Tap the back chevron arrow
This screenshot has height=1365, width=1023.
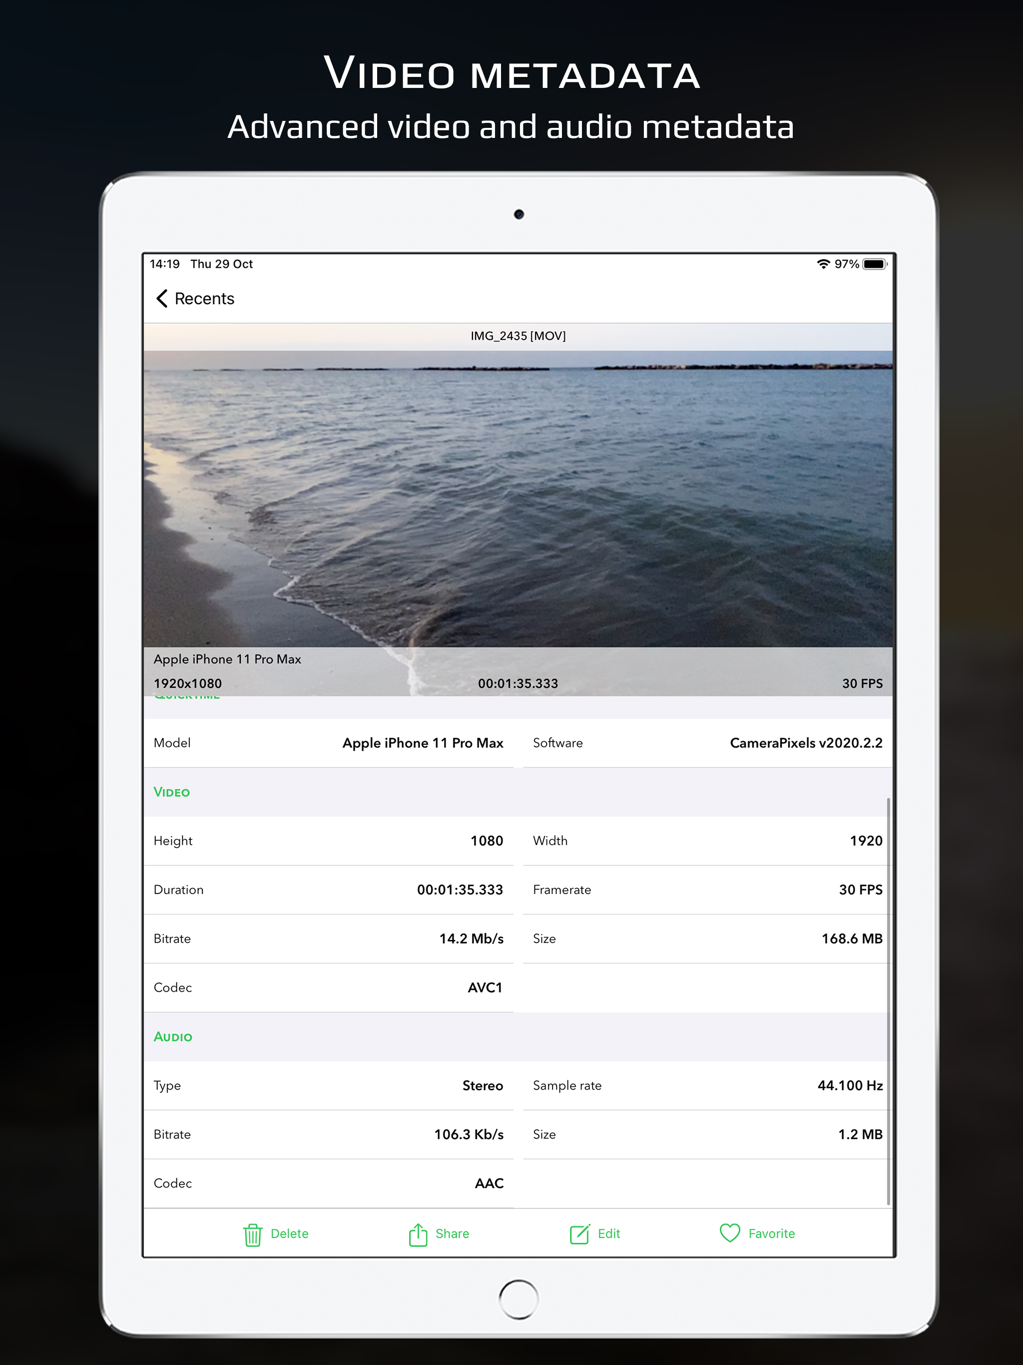[162, 299]
